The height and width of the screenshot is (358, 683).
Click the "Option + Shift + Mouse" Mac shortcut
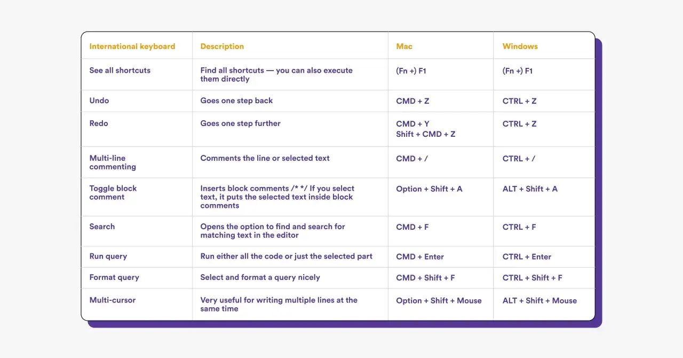(439, 301)
